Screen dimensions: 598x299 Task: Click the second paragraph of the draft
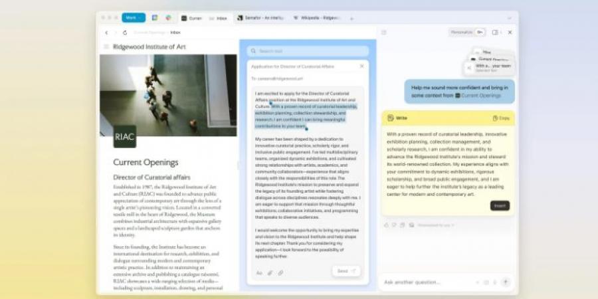(308, 178)
